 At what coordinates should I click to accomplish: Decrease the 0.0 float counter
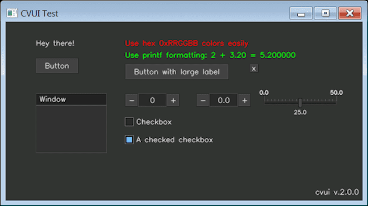coord(203,100)
